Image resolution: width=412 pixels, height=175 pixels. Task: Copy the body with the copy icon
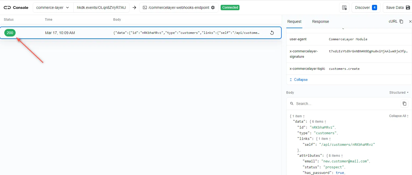pyautogui.click(x=404, y=104)
